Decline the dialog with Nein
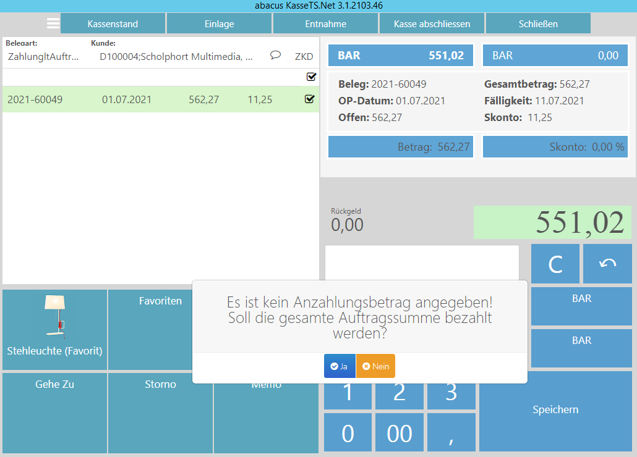Image resolution: width=637 pixels, height=457 pixels. (375, 366)
